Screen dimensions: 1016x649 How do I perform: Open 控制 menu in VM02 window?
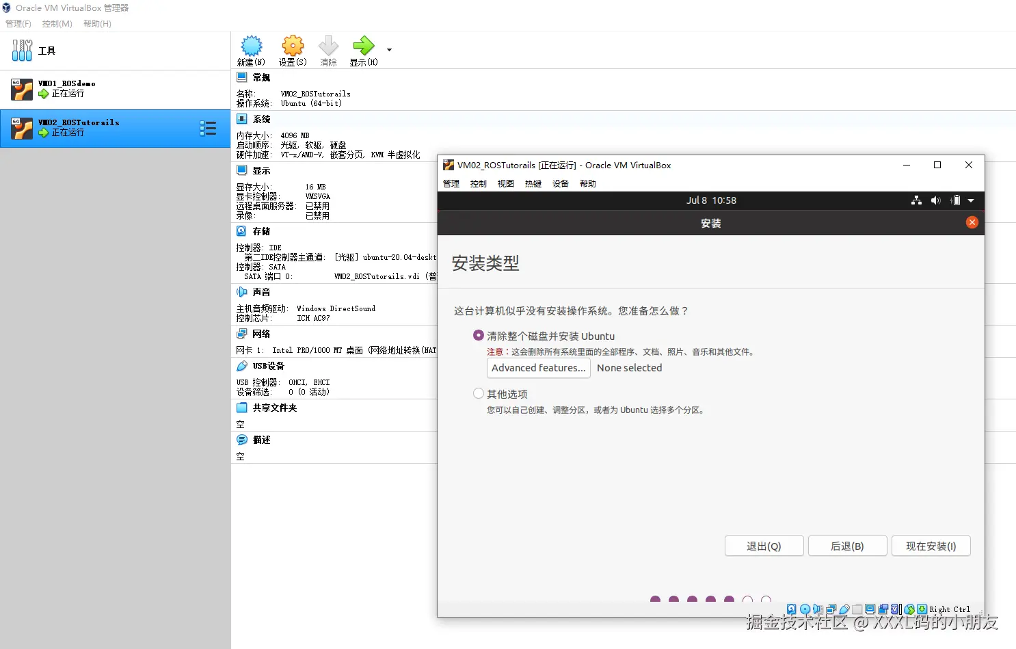(479, 184)
